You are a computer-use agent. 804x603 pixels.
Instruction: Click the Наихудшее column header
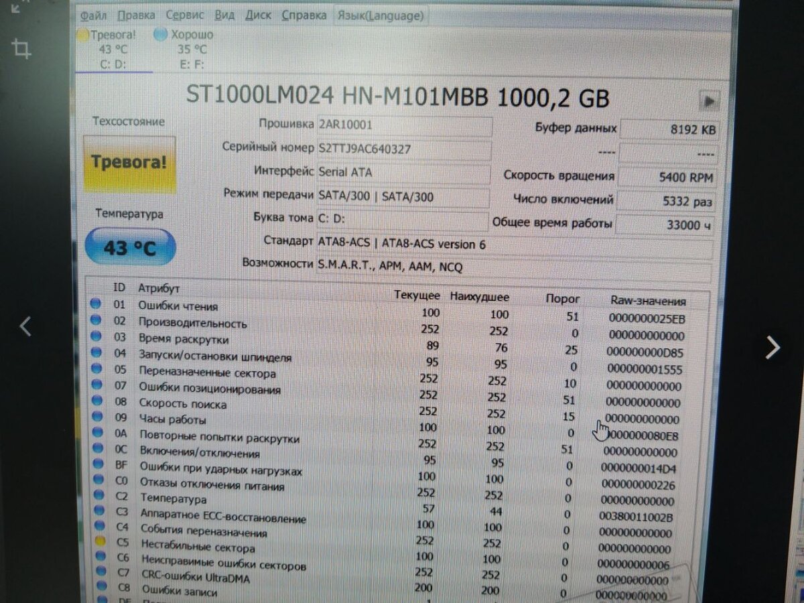tap(480, 297)
